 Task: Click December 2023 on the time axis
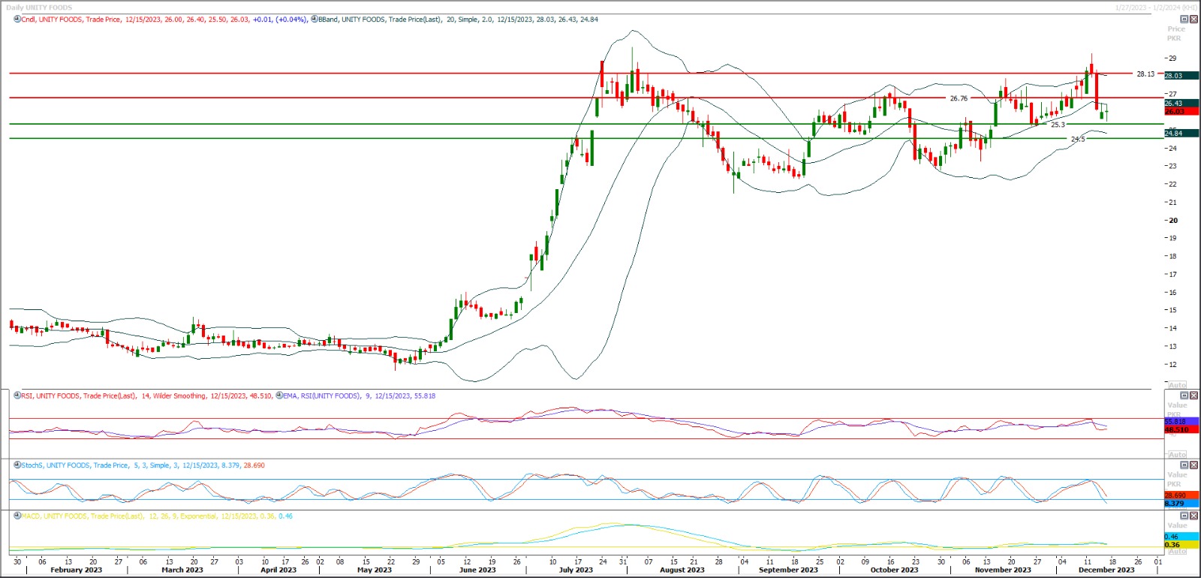click(x=1106, y=570)
